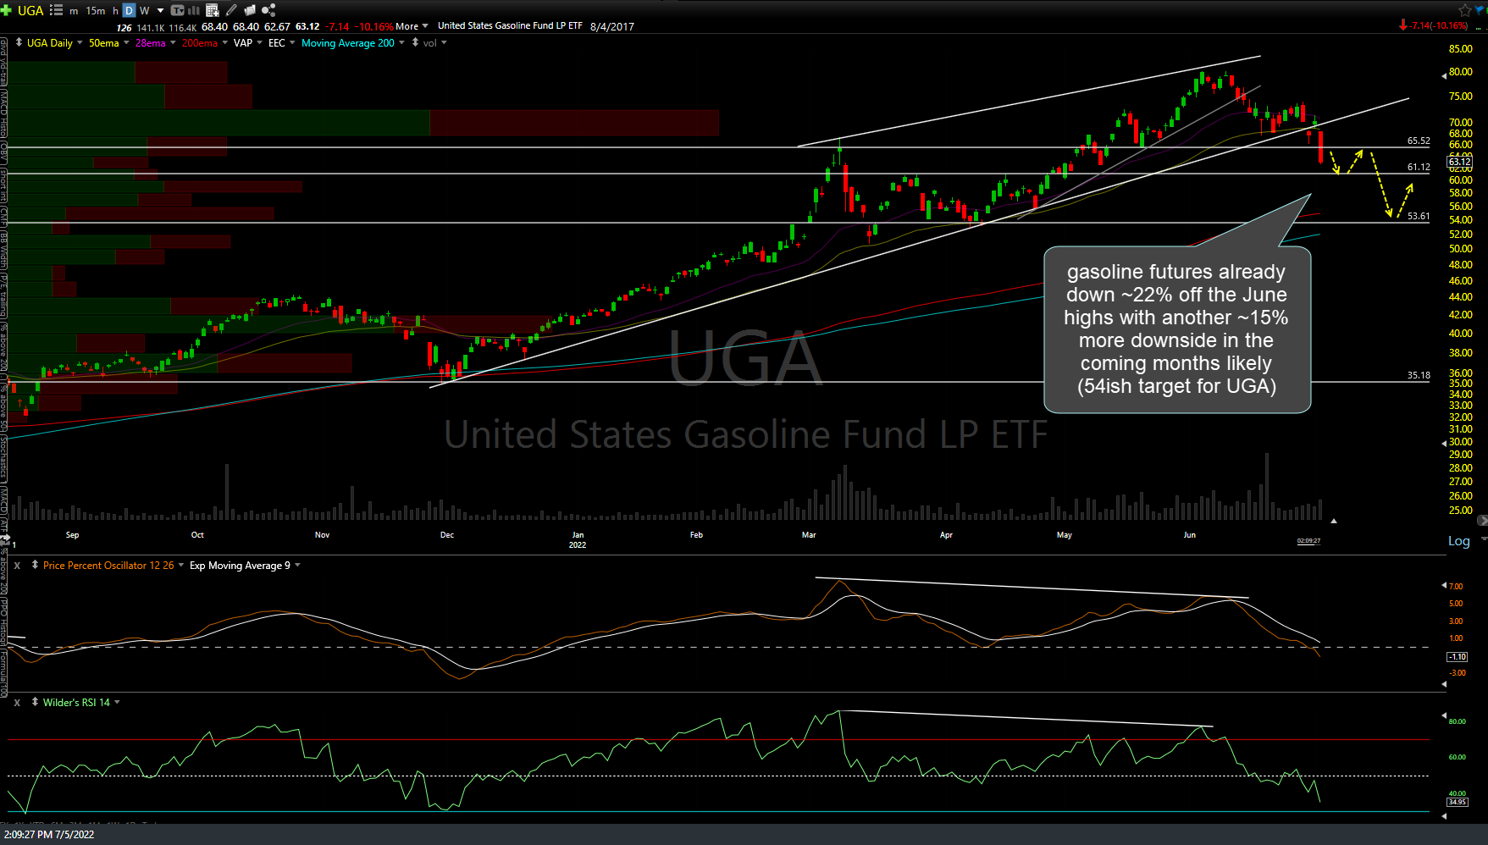Click the 65.52 price level label

click(1419, 141)
